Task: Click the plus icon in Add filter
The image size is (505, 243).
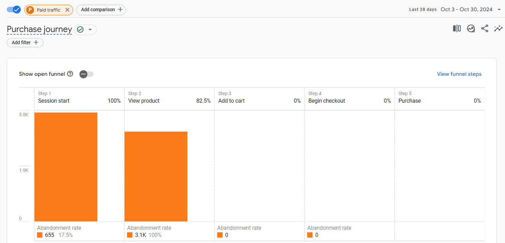Action: pos(36,42)
